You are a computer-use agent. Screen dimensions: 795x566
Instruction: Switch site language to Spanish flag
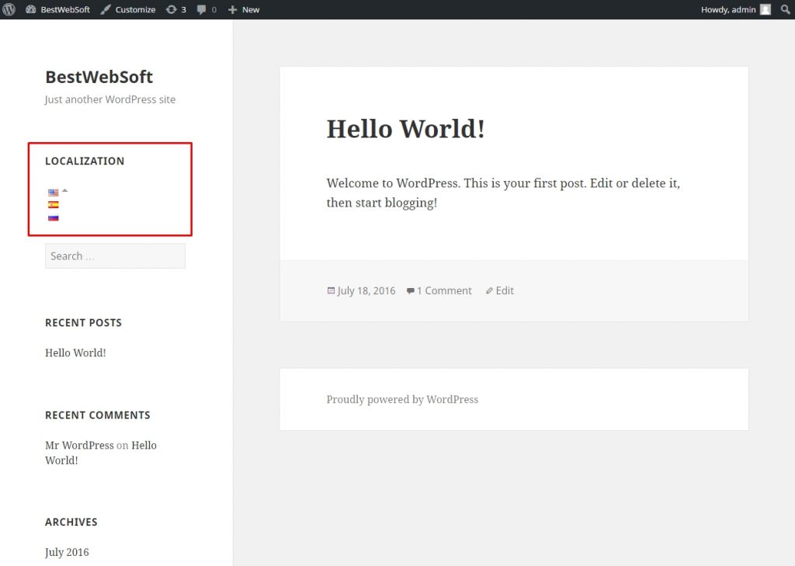(53, 204)
